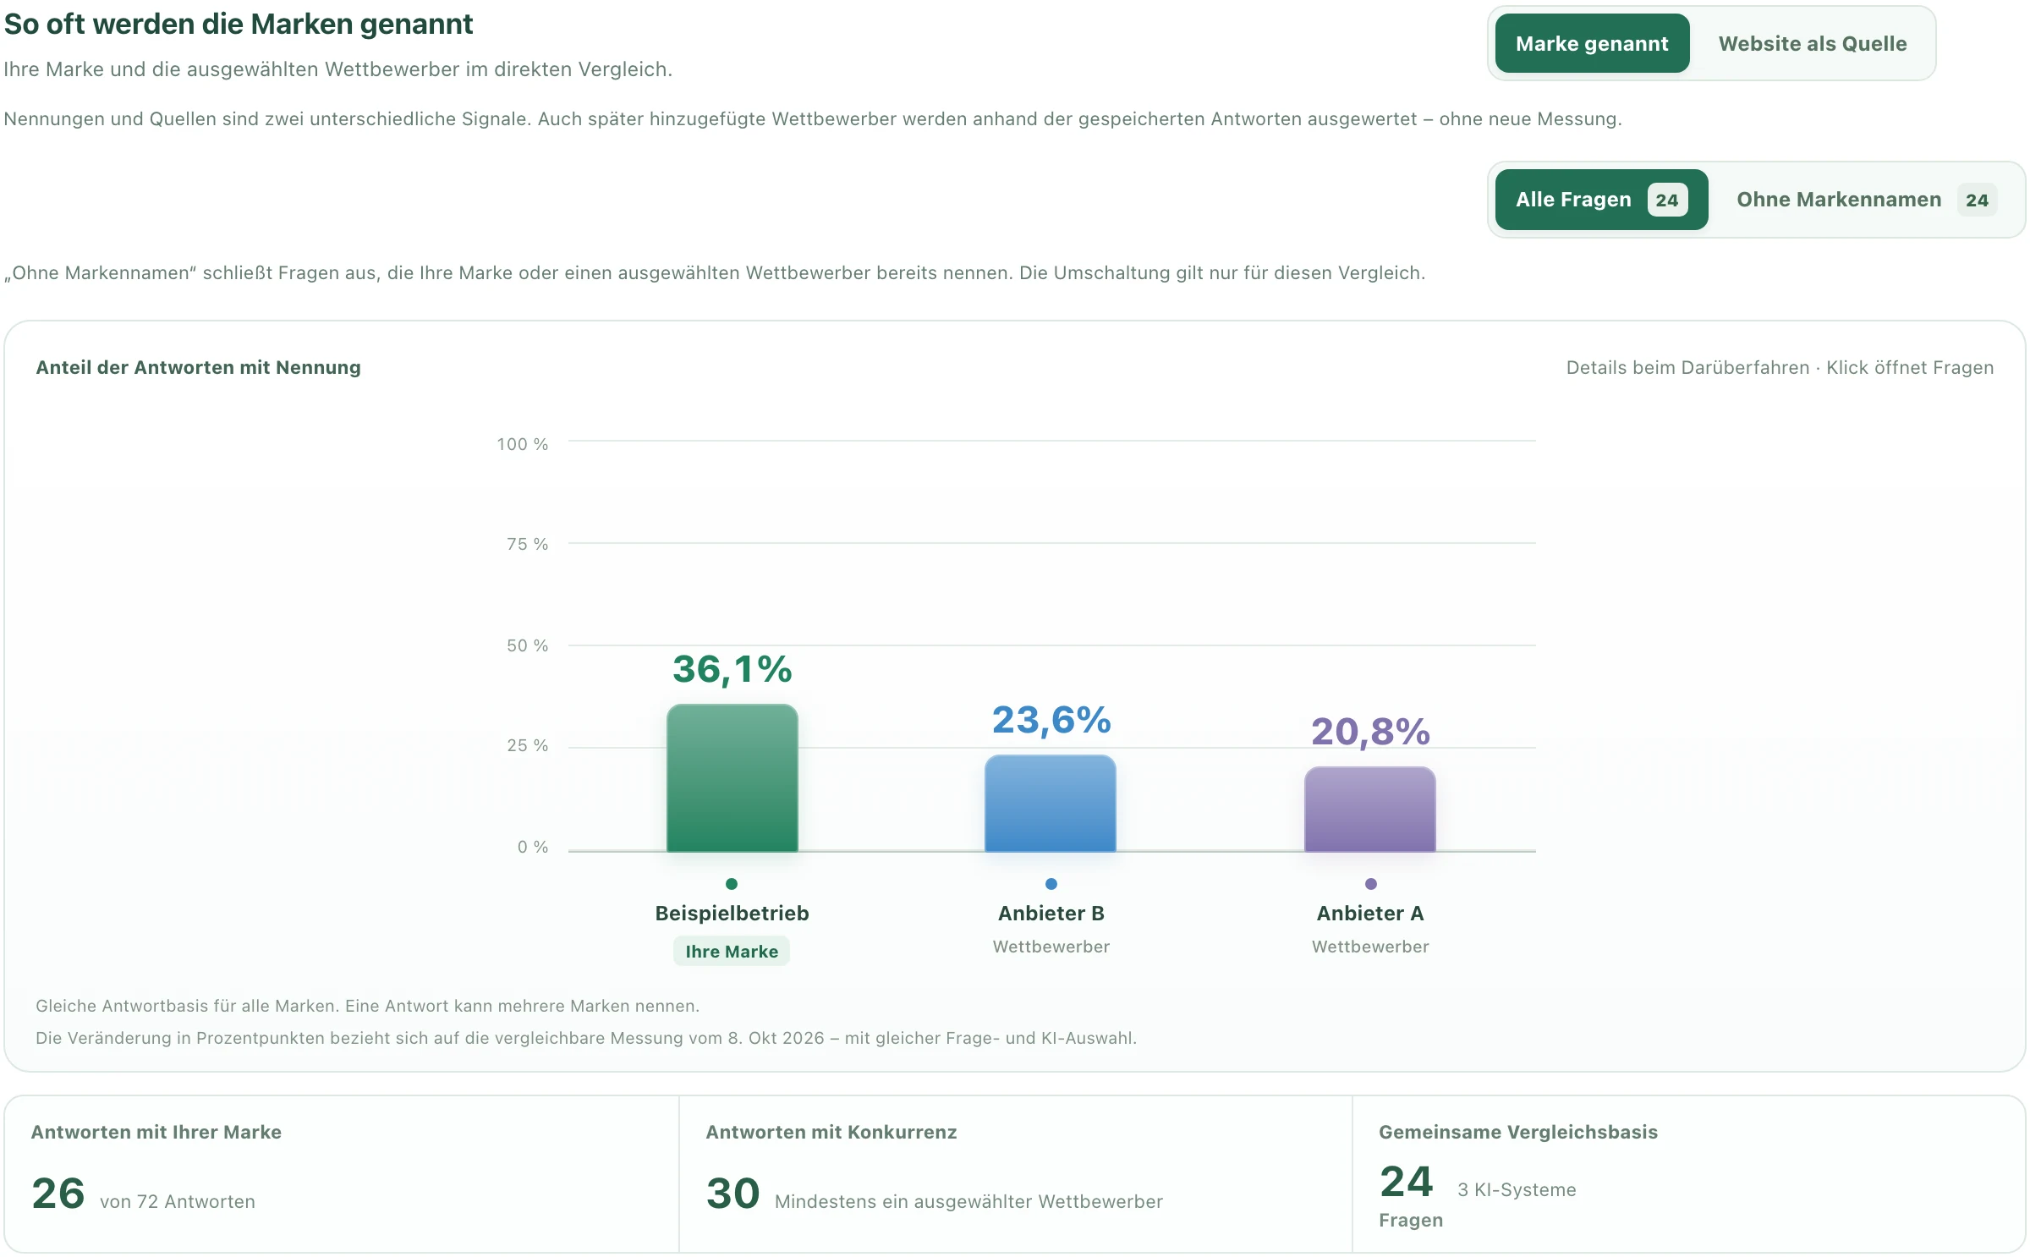Click the '3 KI-Systeme' text
This screenshot has height=1257, width=2030.
tap(1517, 1189)
